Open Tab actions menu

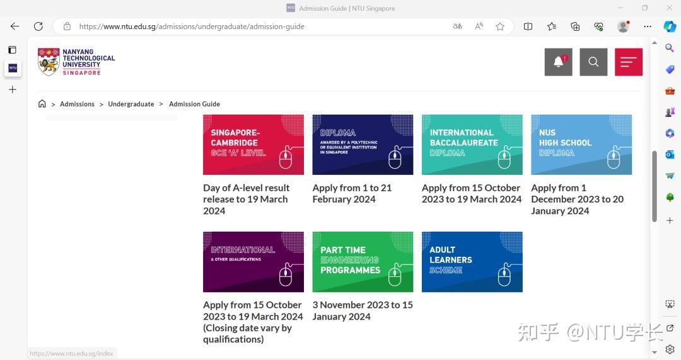coord(12,50)
